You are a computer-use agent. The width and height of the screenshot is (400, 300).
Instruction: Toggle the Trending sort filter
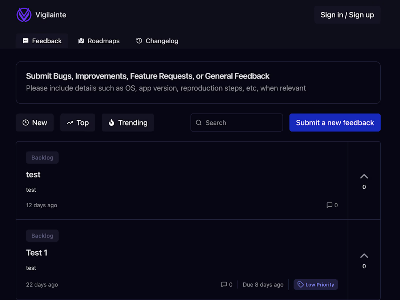click(x=128, y=123)
